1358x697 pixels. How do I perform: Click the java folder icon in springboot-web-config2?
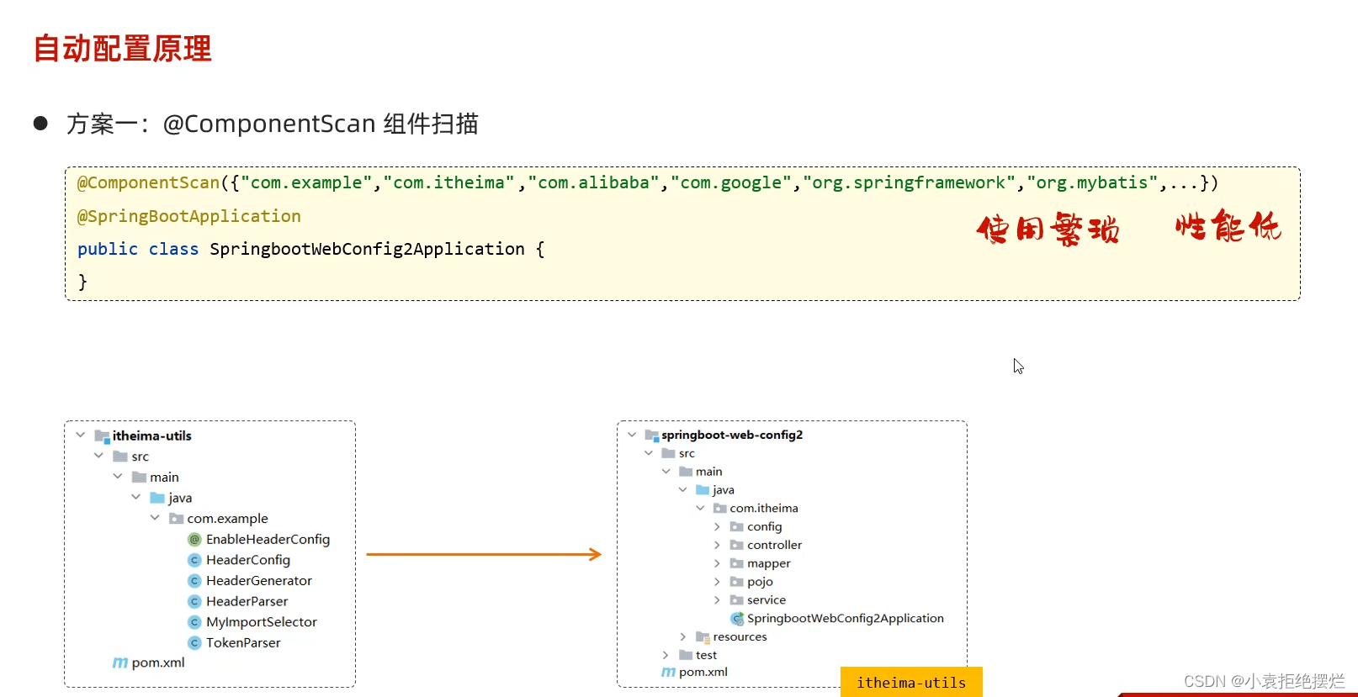click(x=703, y=490)
